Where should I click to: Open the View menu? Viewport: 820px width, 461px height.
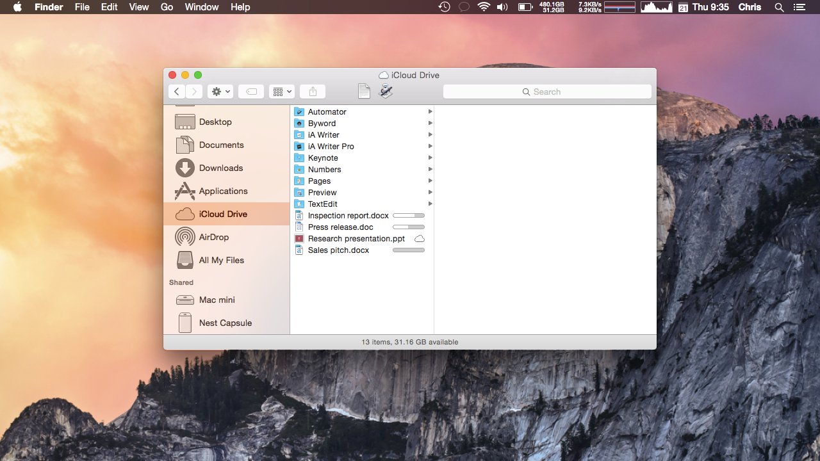tap(139, 7)
